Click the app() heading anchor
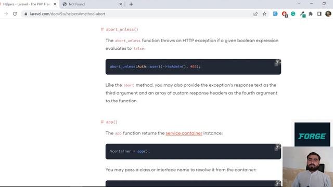 pos(112,122)
